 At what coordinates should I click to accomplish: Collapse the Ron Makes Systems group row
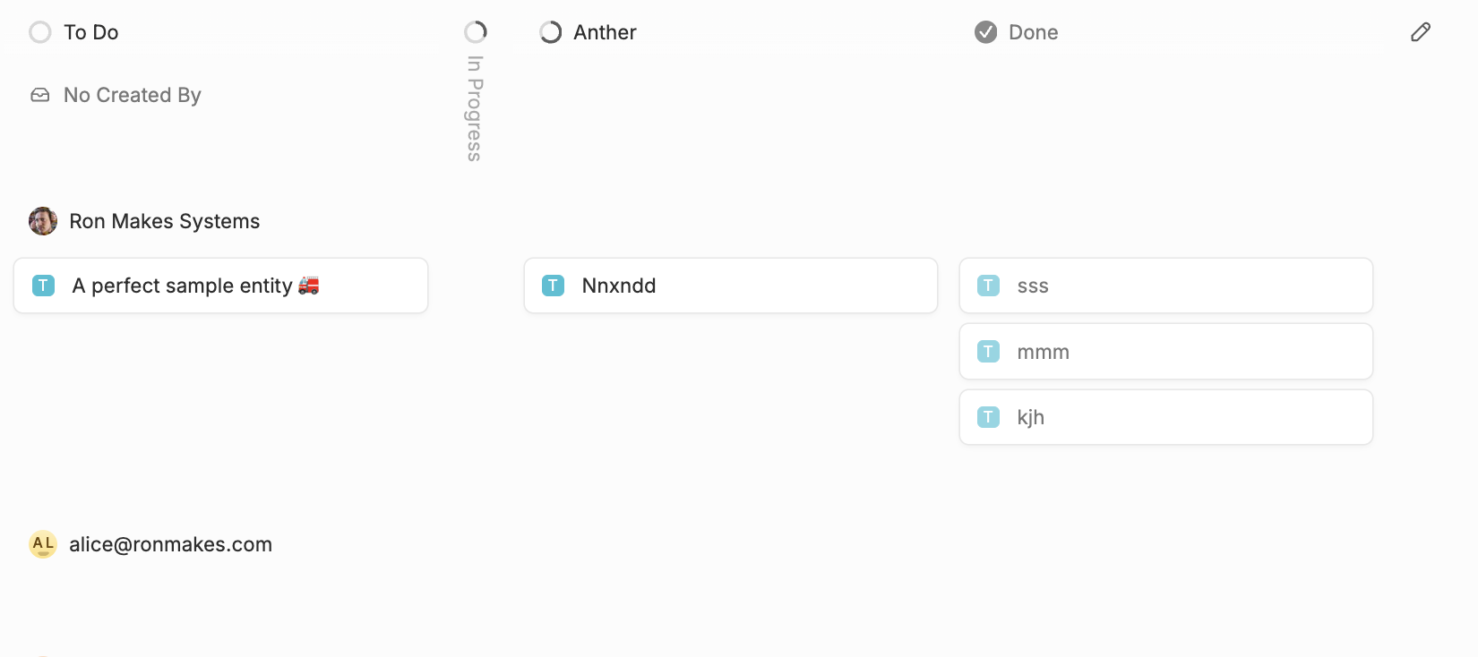tap(165, 221)
